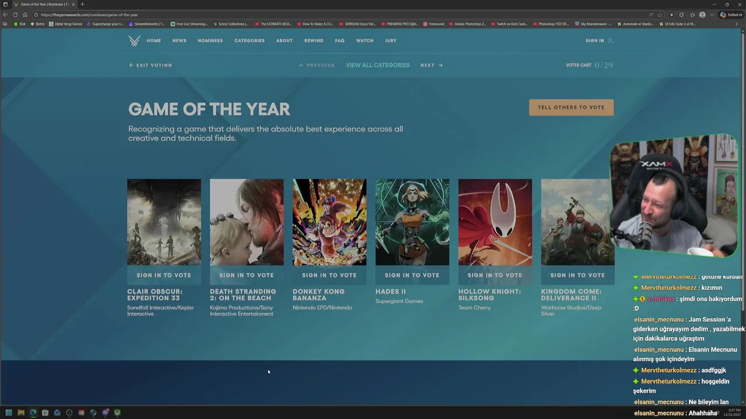Open the Dijital Vergi Dairesi bookmark

tap(66, 24)
